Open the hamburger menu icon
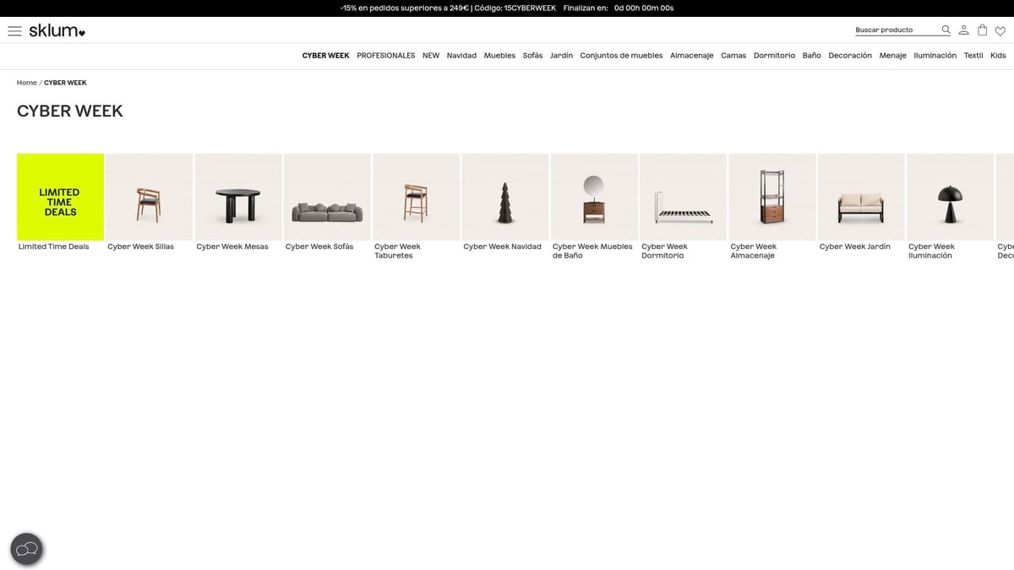 pyautogui.click(x=14, y=30)
